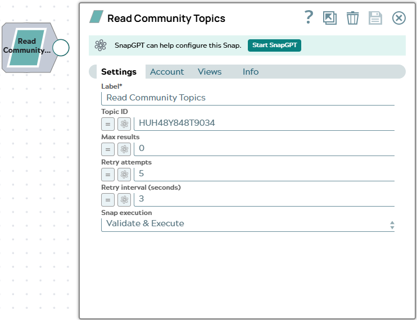This screenshot has height=320, width=417.
Task: Click the pop-out dialog icon
Action: coord(330,18)
